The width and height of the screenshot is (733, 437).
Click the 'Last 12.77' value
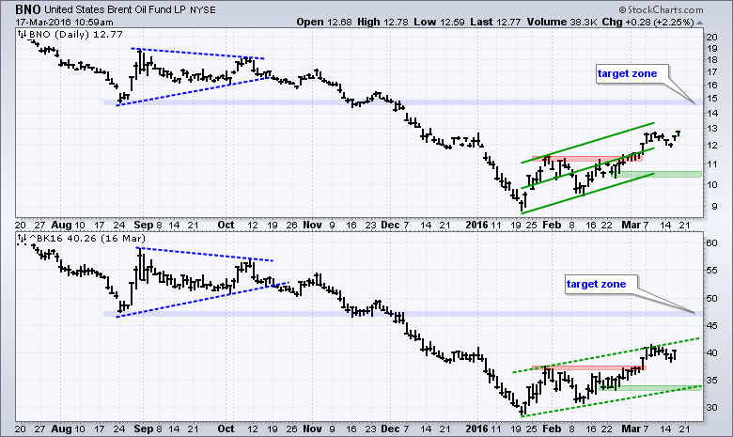coord(496,22)
